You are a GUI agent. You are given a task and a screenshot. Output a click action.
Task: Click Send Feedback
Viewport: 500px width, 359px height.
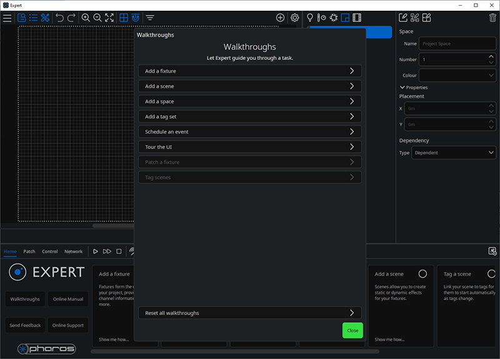tap(25, 325)
